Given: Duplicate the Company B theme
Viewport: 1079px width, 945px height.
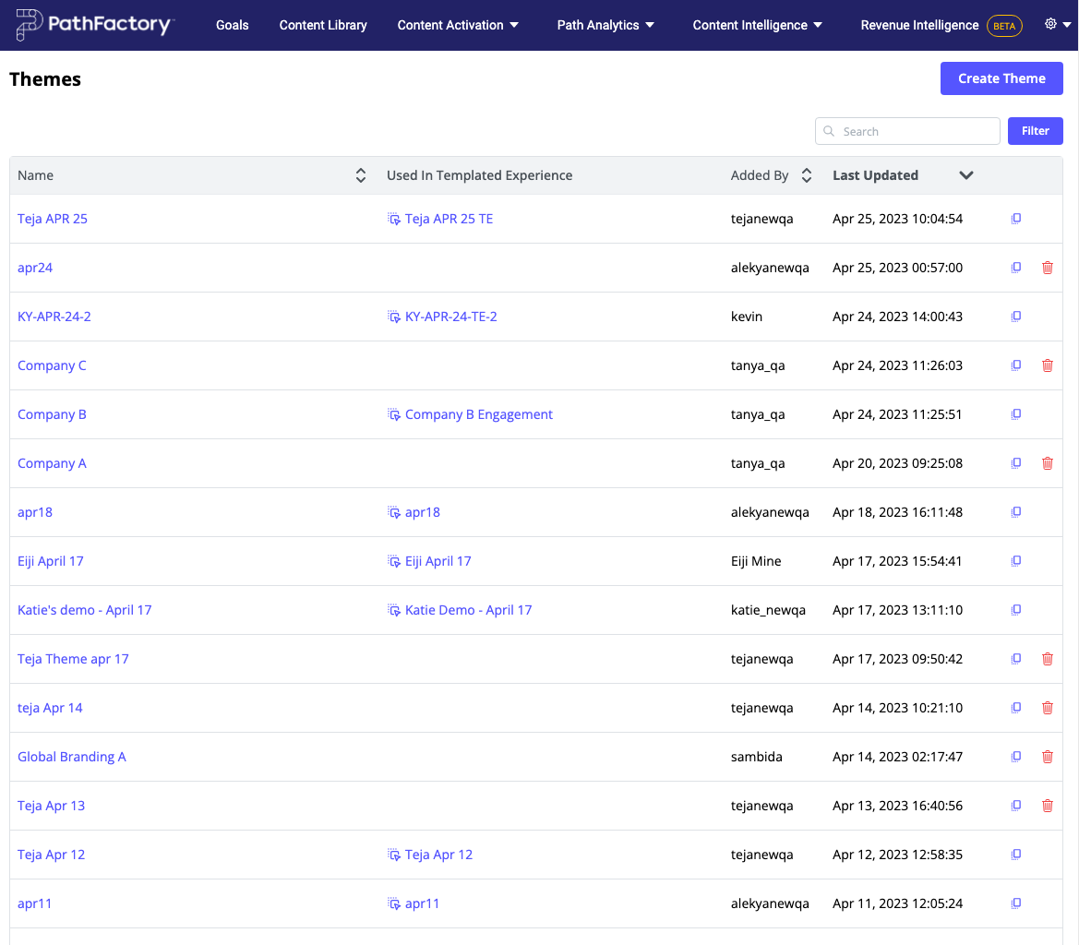Looking at the screenshot, I should (1016, 415).
